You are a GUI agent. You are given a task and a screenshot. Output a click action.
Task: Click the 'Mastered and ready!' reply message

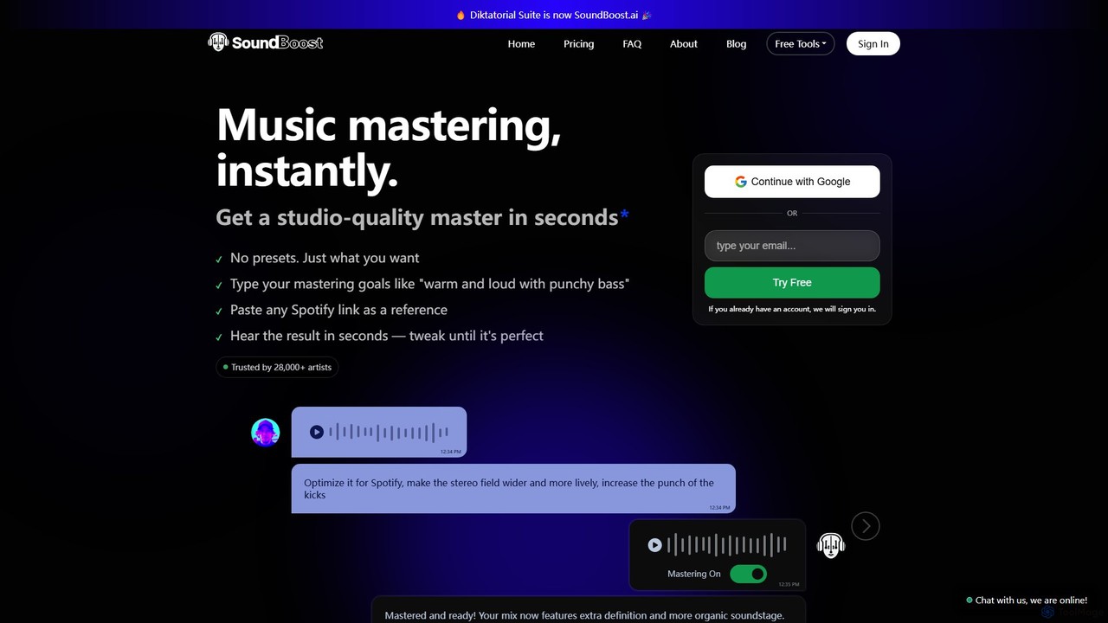[589, 609]
